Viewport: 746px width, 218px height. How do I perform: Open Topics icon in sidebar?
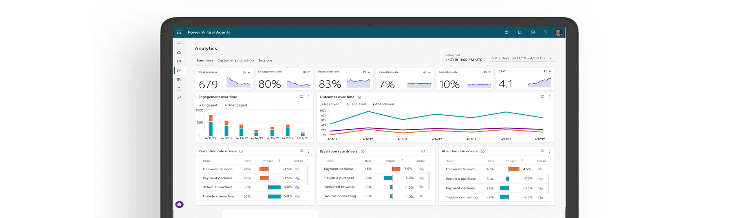[179, 61]
